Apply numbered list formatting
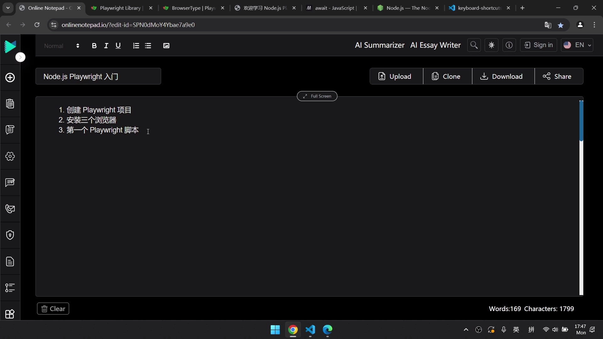 pos(136,46)
